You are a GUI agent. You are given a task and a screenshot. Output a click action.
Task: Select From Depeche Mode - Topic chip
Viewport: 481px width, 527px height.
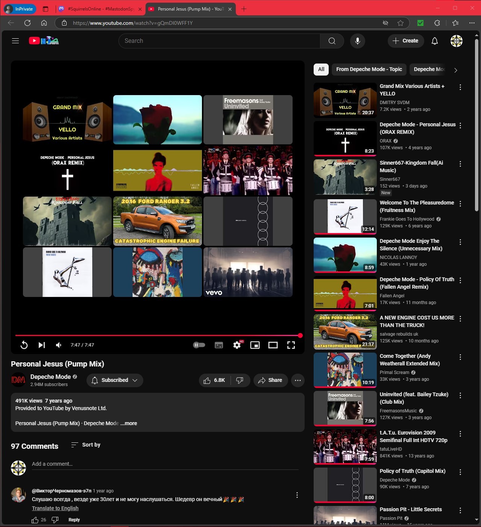point(369,69)
